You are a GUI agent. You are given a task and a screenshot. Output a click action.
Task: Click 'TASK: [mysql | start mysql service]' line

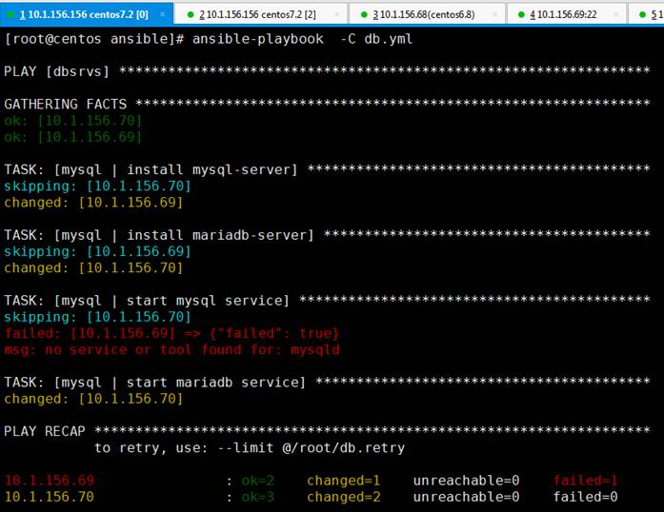[327, 301]
